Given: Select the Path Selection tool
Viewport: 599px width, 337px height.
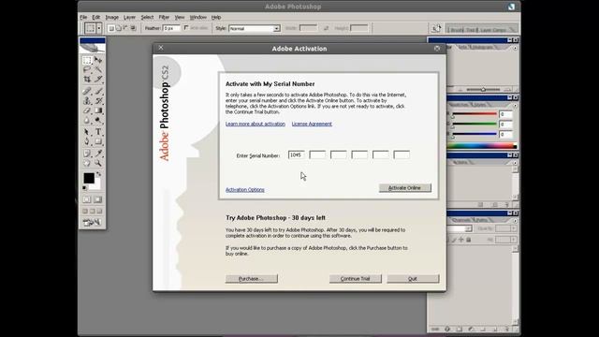Looking at the screenshot, I should [87, 132].
